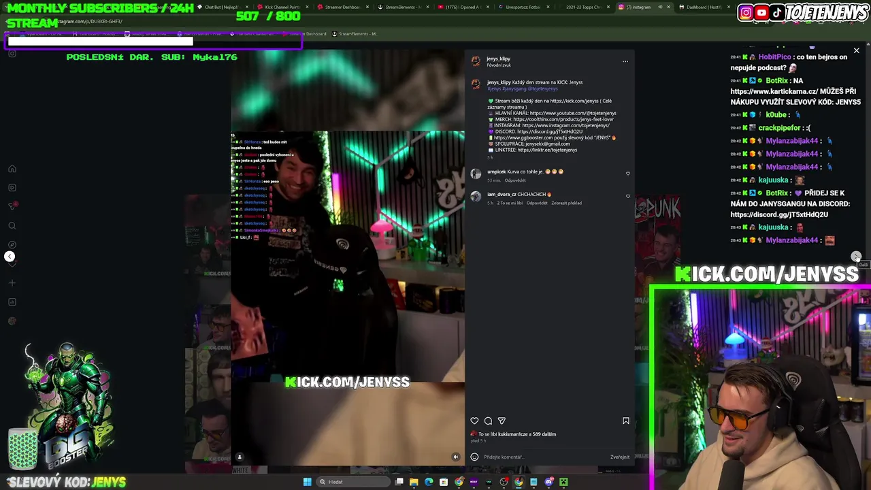Open Microsoft Store from the taskbar

click(444, 482)
